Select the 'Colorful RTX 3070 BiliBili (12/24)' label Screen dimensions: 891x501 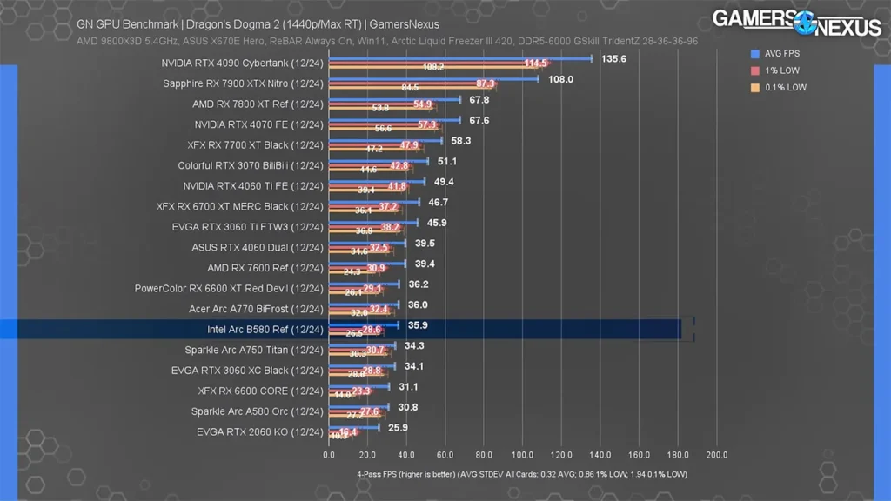pos(251,165)
